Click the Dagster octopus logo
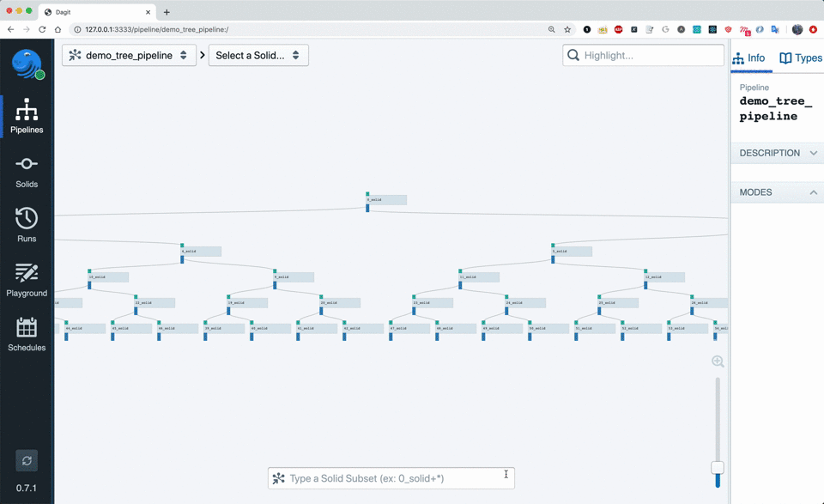The height and width of the screenshot is (504, 824). click(x=27, y=64)
